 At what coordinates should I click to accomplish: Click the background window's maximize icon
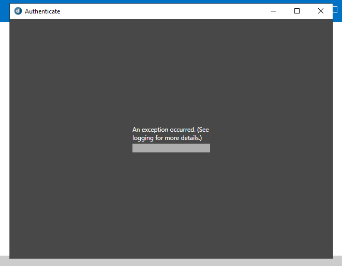[x=336, y=10]
